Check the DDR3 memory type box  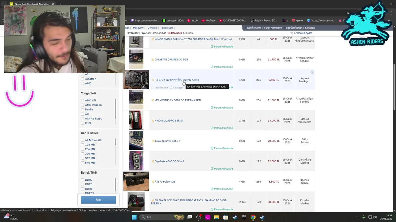coord(83,184)
